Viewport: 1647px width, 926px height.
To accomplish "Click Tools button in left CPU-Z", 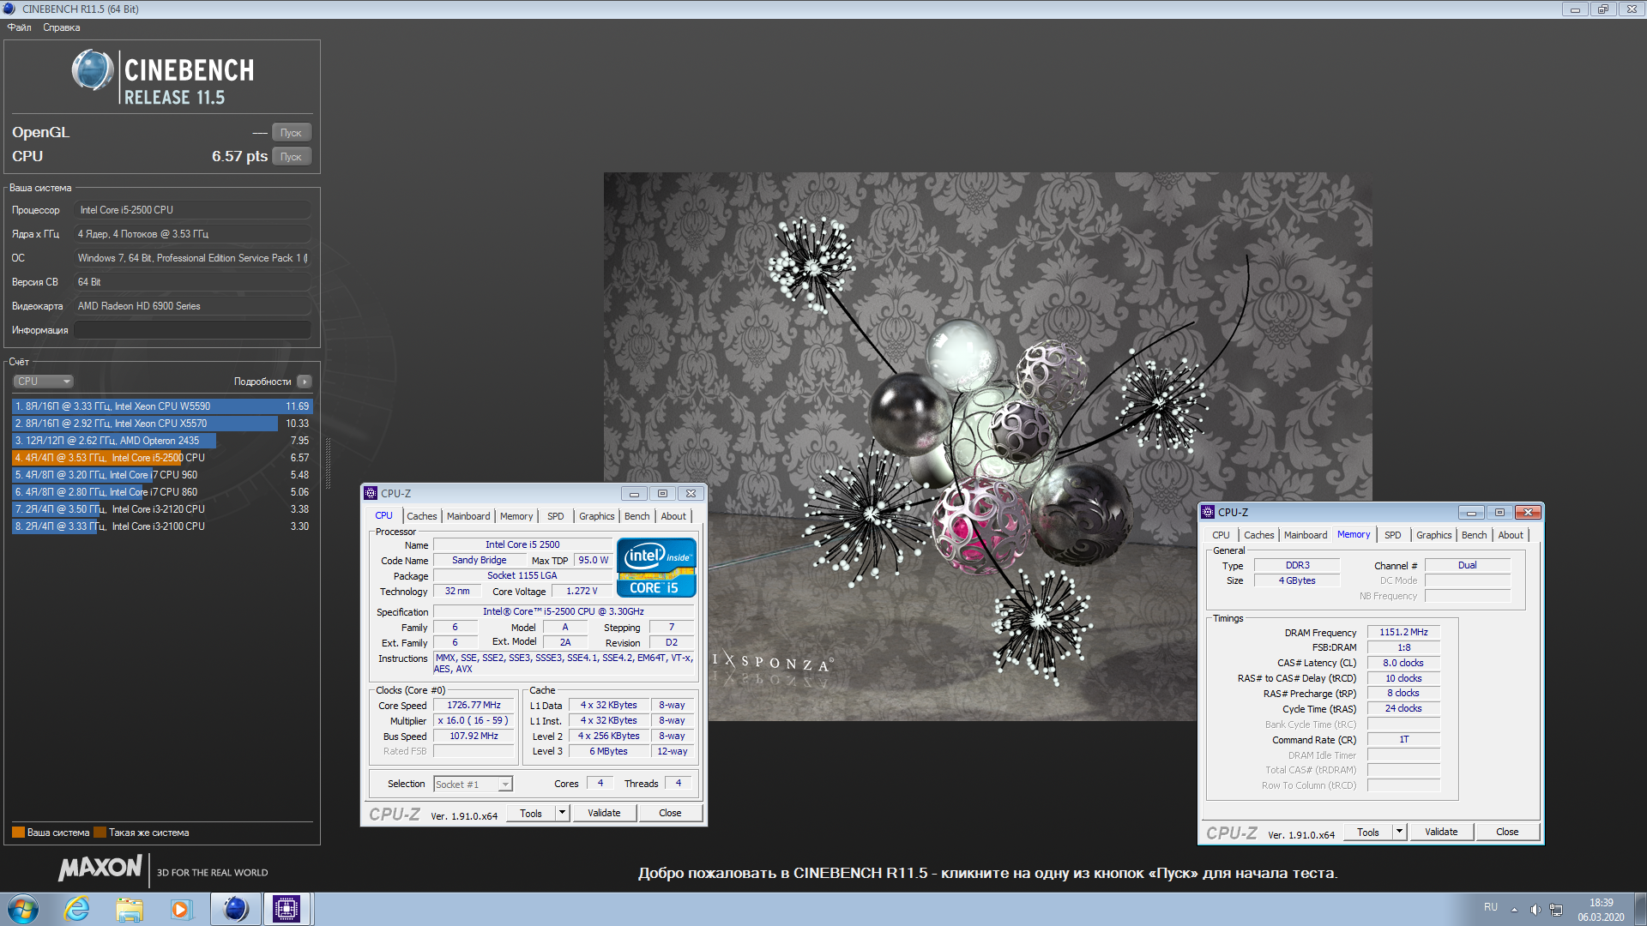I will (x=531, y=813).
